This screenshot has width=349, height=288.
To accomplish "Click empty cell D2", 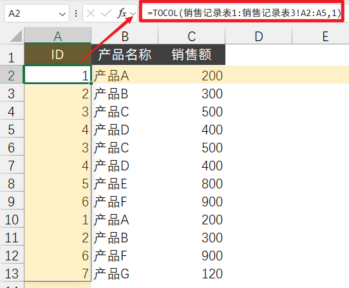I will 259,75.
